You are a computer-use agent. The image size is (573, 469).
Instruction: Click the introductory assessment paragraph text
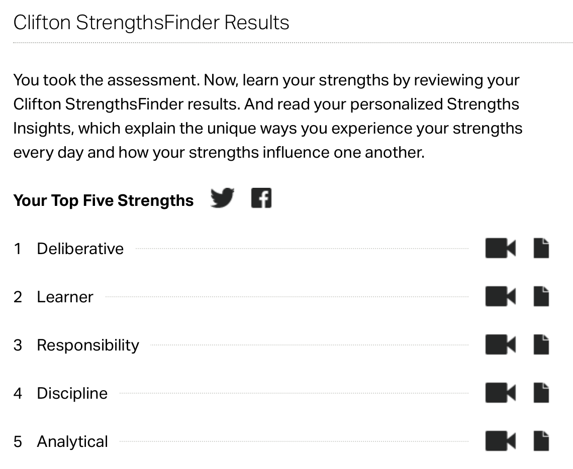266,115
